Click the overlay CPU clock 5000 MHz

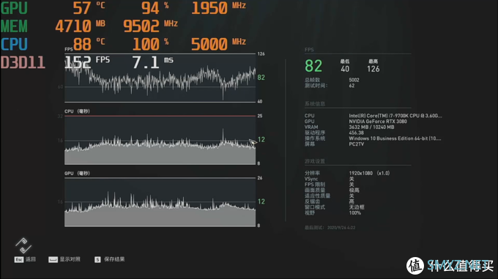[x=219, y=44]
